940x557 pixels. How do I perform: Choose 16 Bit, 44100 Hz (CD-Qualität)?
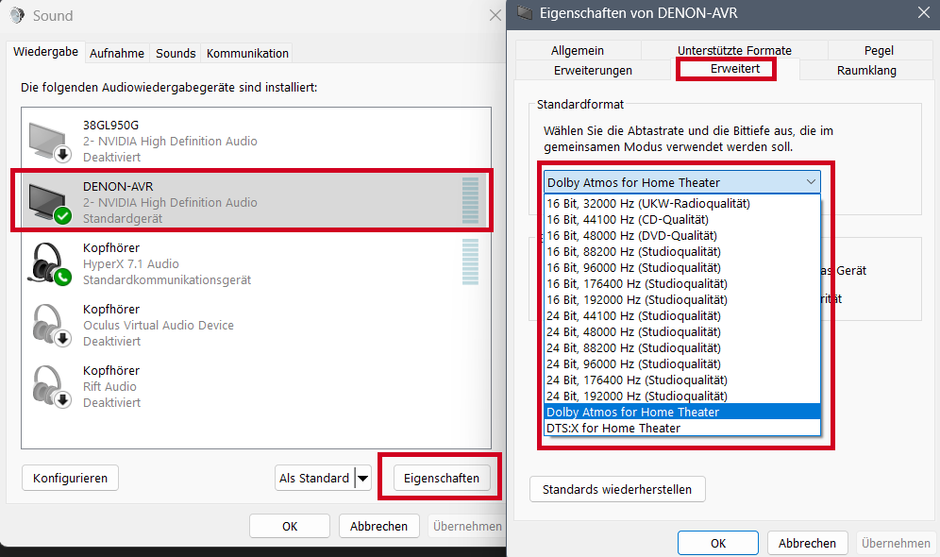(682, 219)
